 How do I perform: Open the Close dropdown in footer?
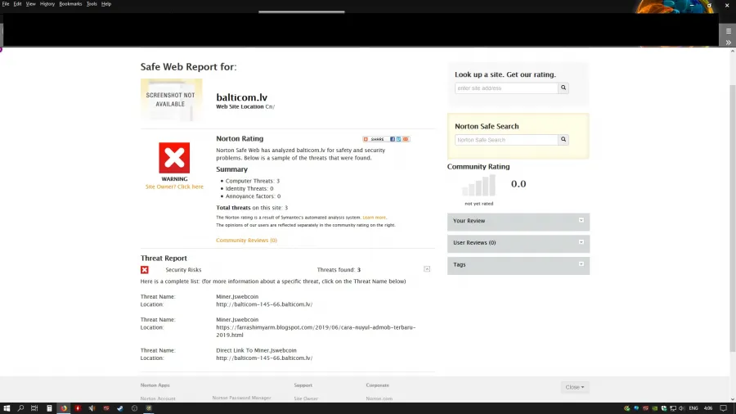tap(575, 387)
